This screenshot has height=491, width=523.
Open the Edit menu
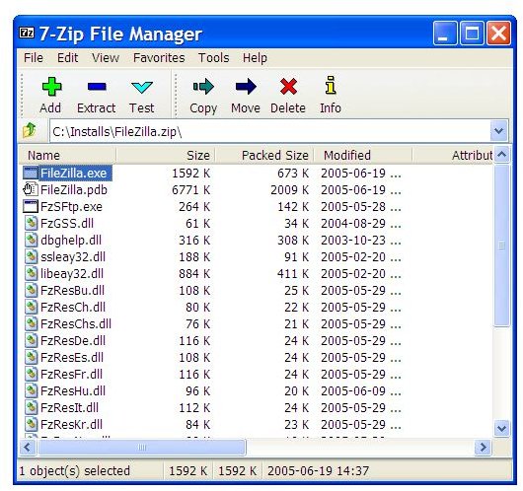(68, 58)
